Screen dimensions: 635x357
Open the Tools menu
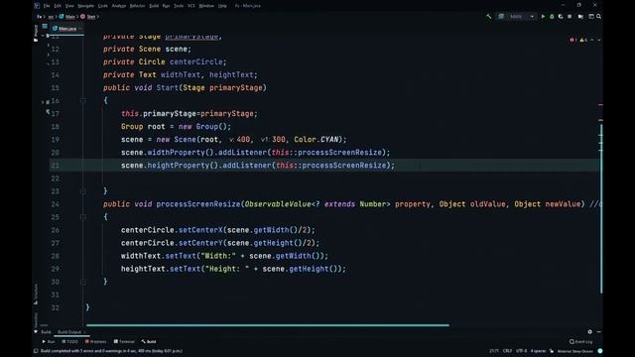179,6
